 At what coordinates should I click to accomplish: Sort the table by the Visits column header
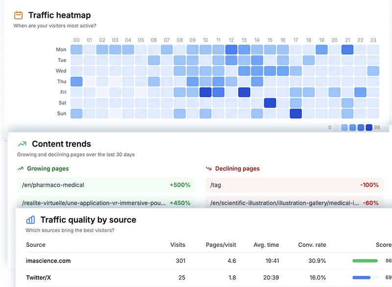point(177,245)
